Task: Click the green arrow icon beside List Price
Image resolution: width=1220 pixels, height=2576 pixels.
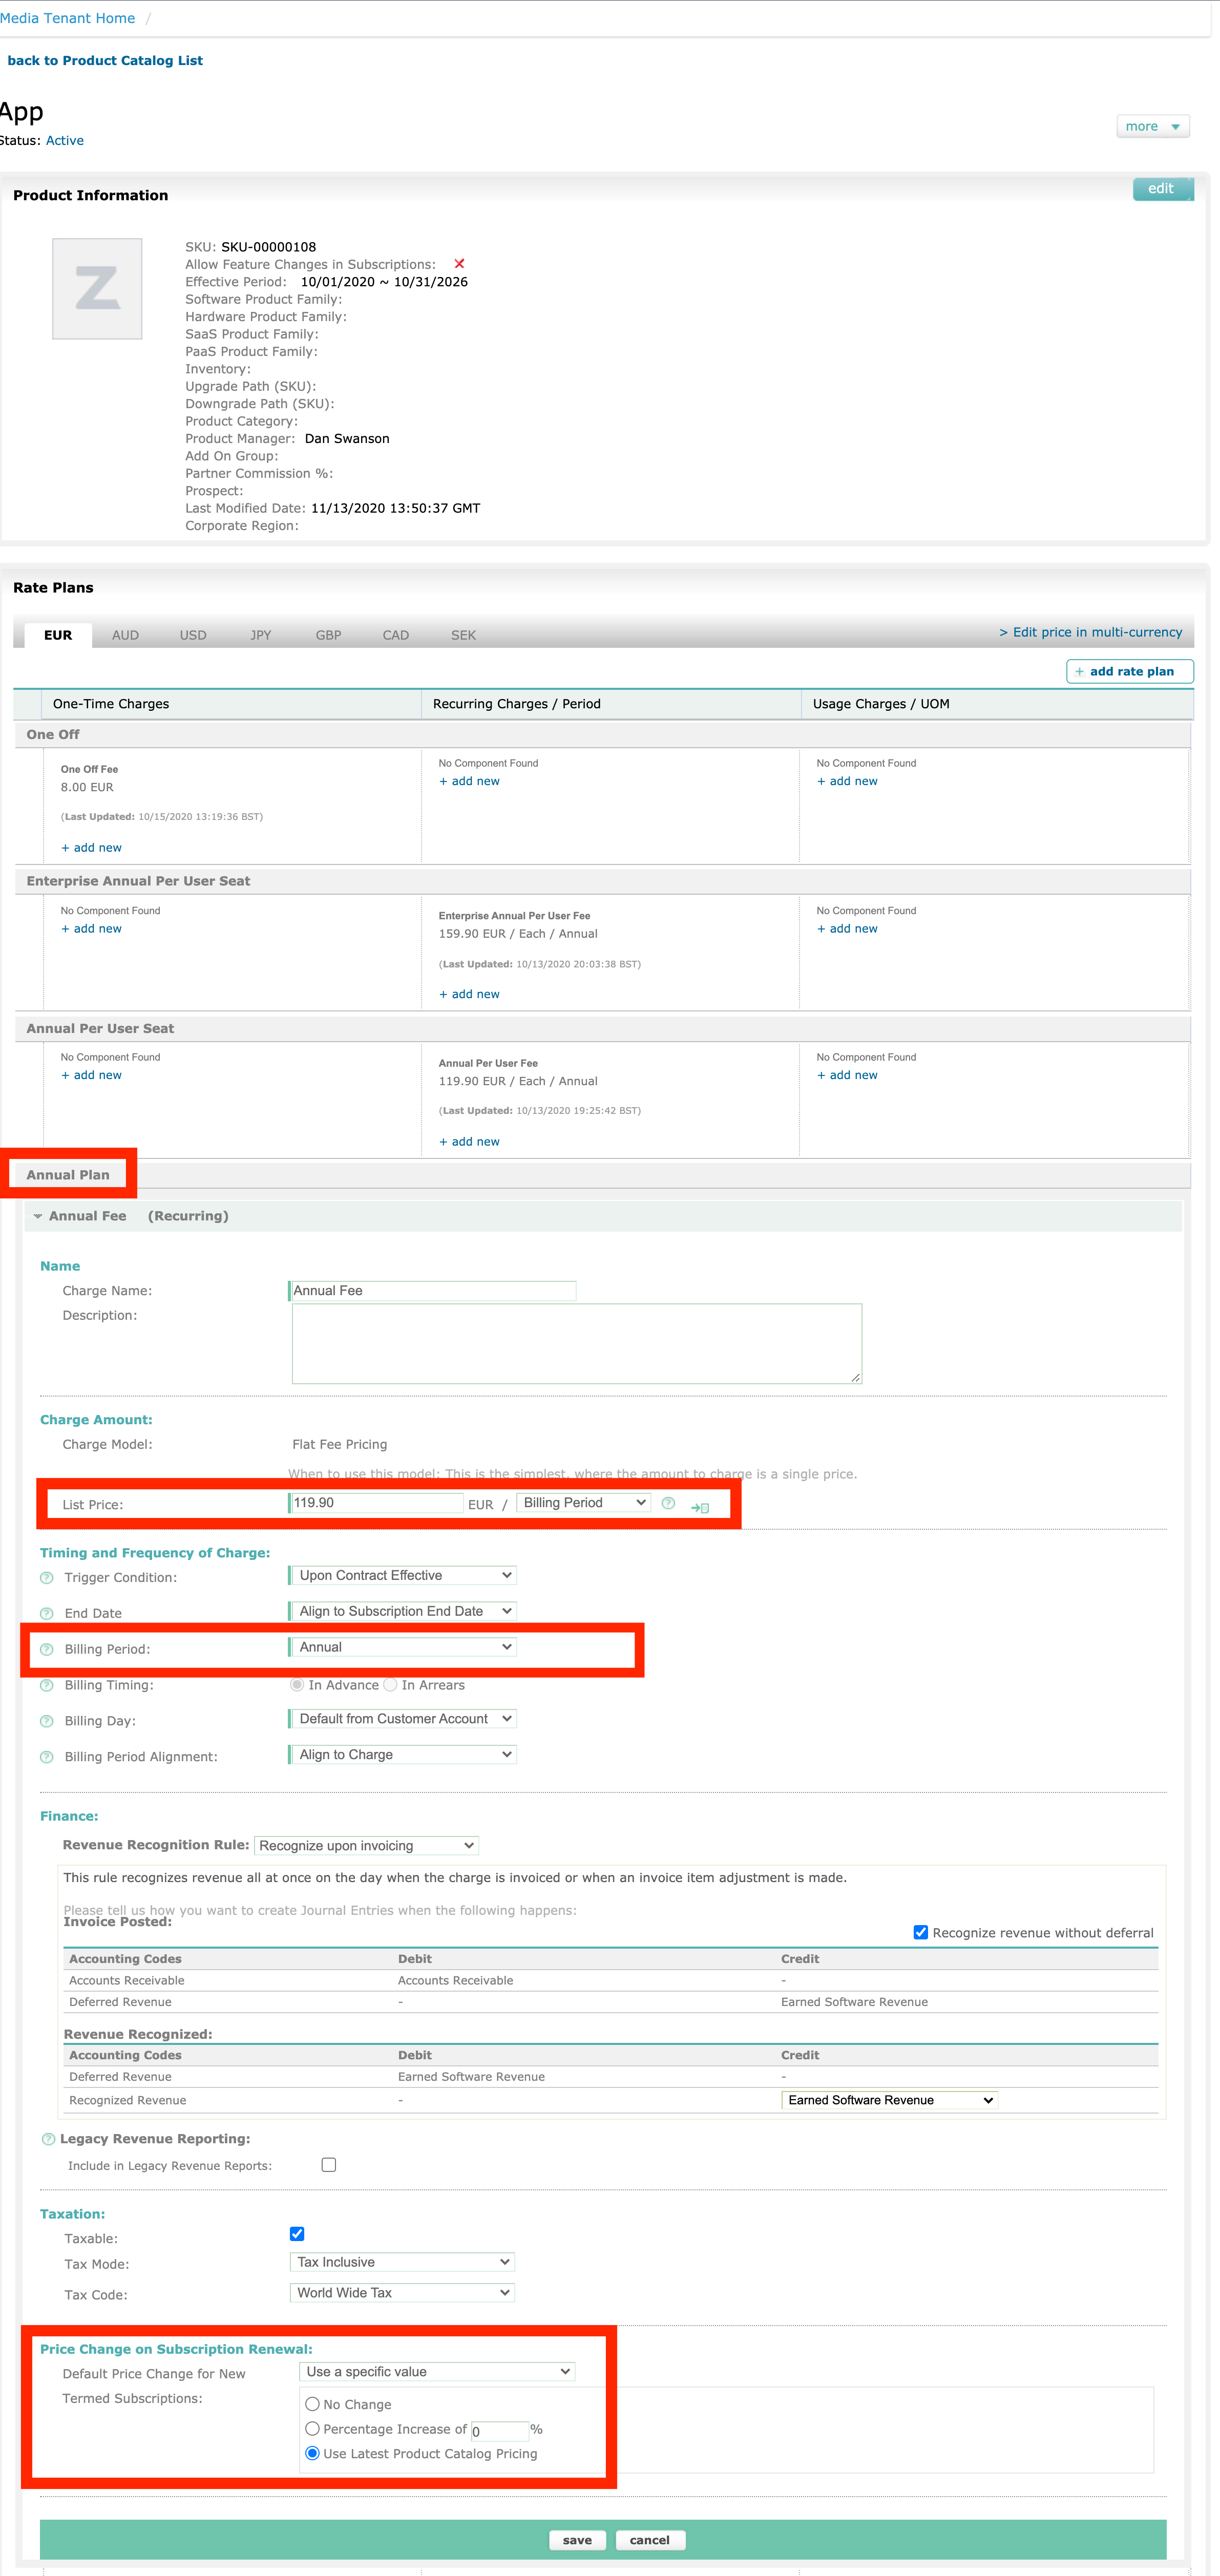Action: [x=700, y=1507]
